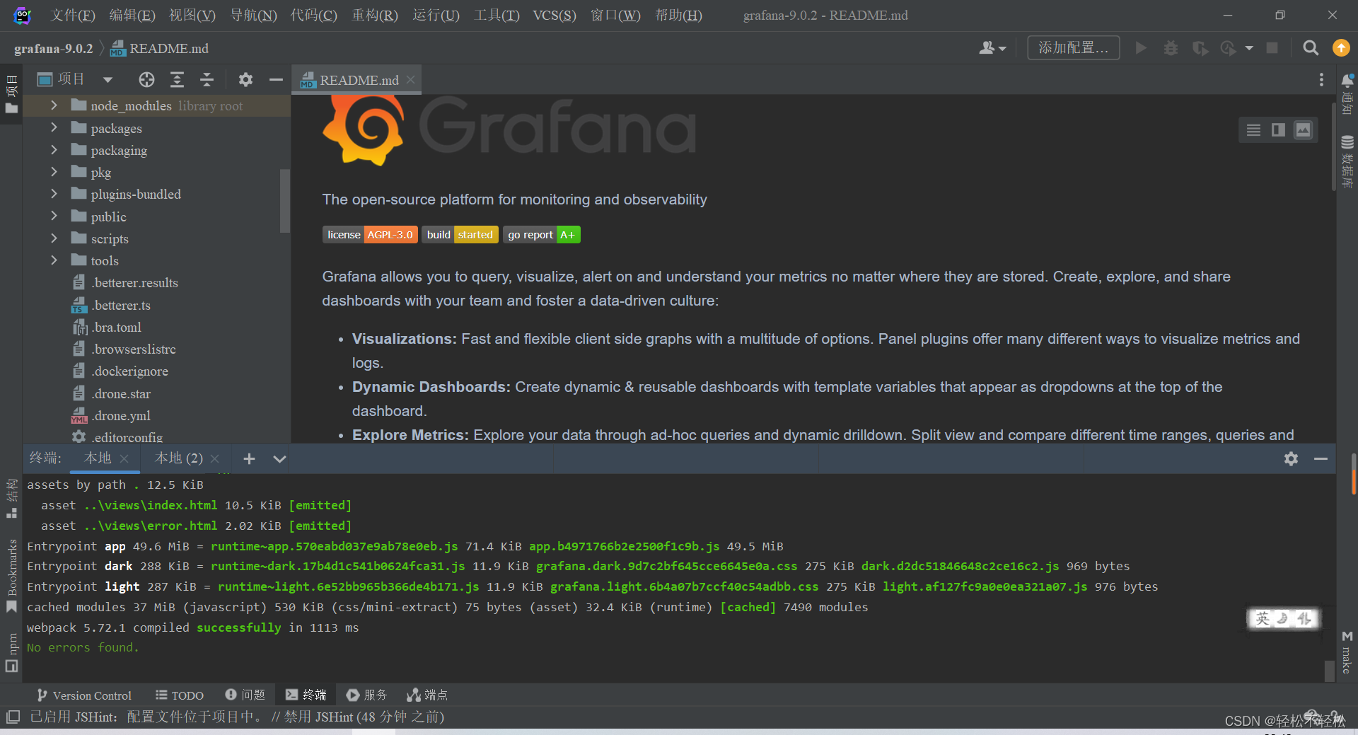Open the 问题 problems tool window

[245, 695]
